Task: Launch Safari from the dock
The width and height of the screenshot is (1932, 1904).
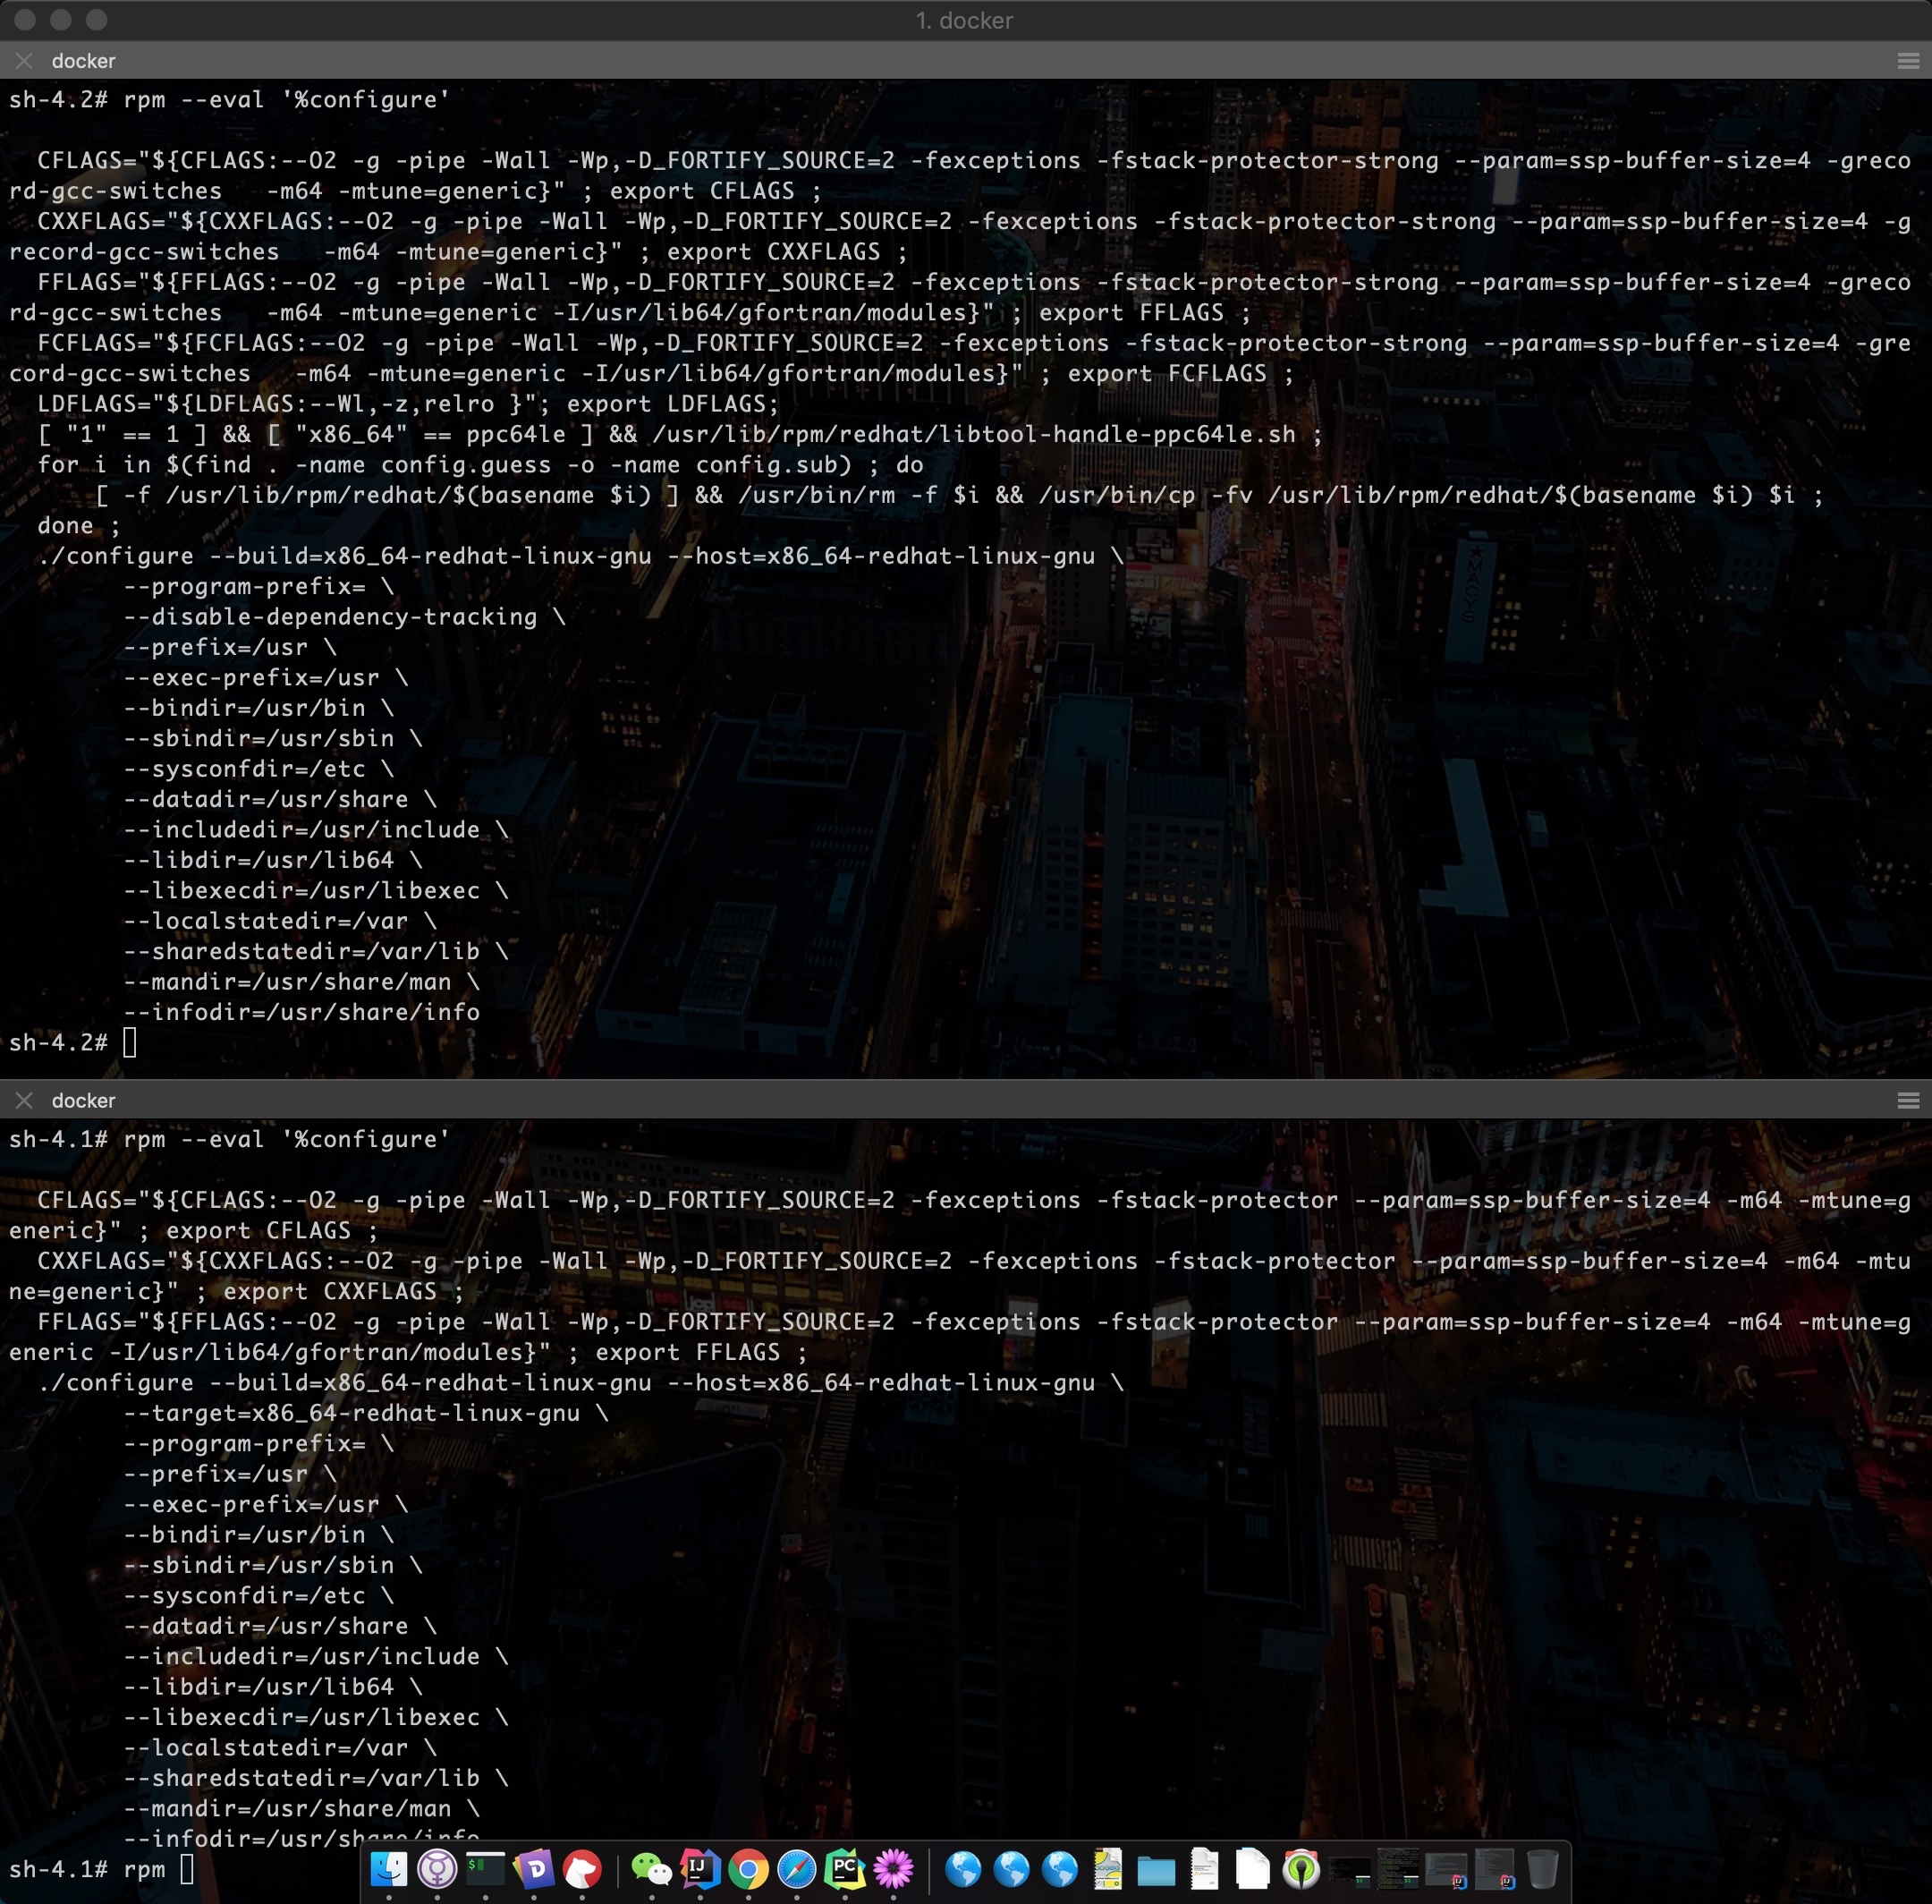Action: click(797, 1868)
